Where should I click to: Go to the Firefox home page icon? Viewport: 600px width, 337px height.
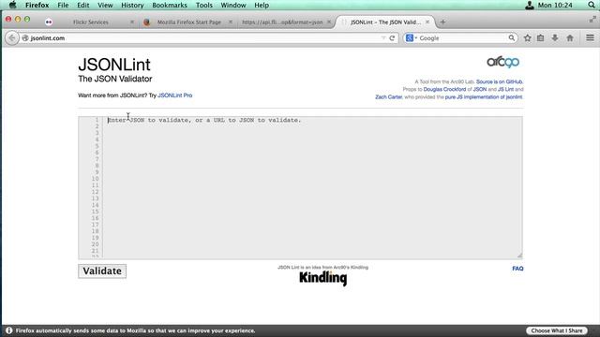tap(570, 38)
